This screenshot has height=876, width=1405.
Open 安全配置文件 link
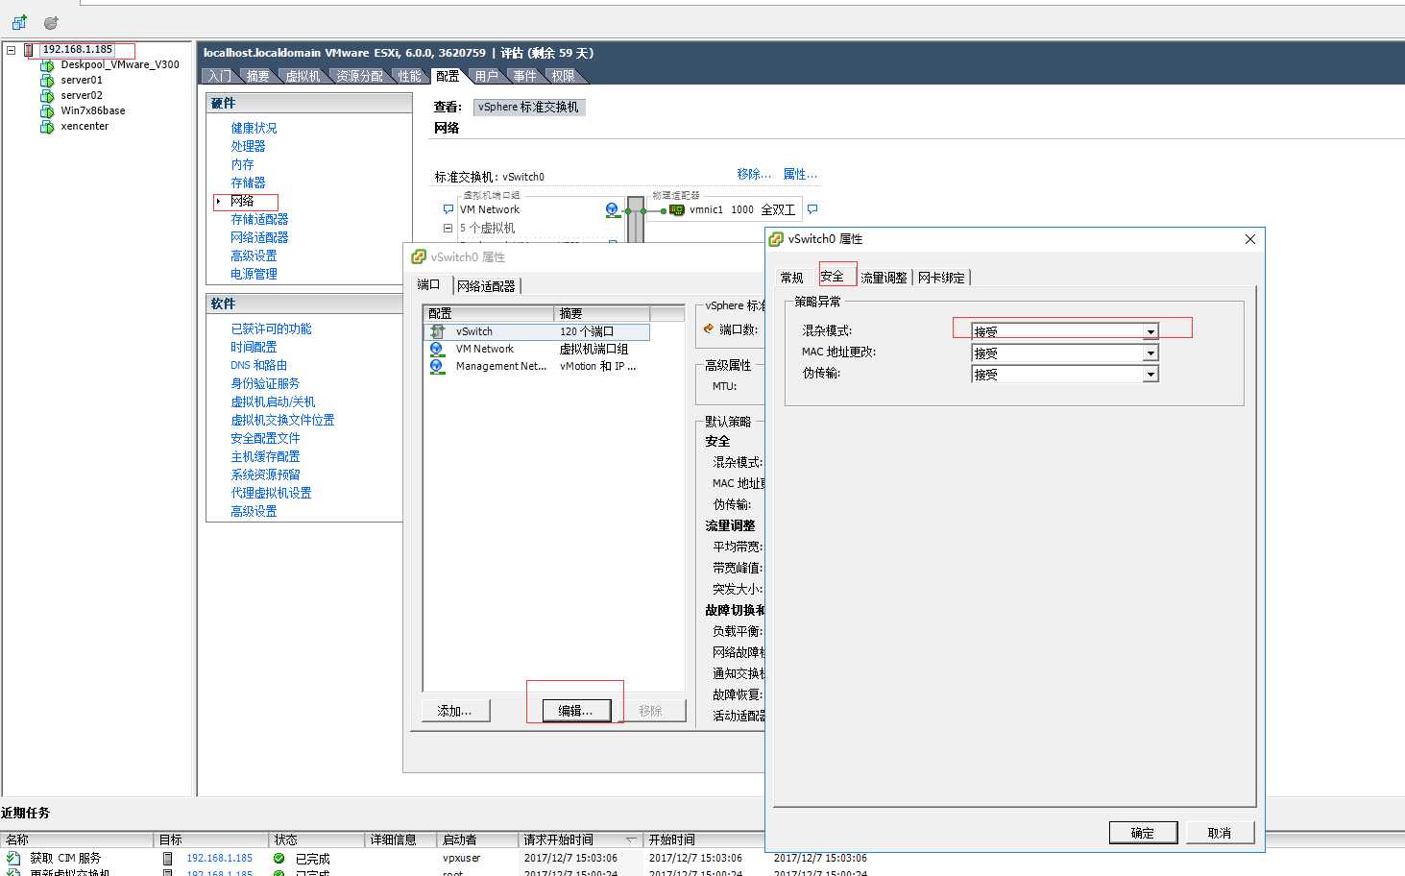(x=265, y=438)
